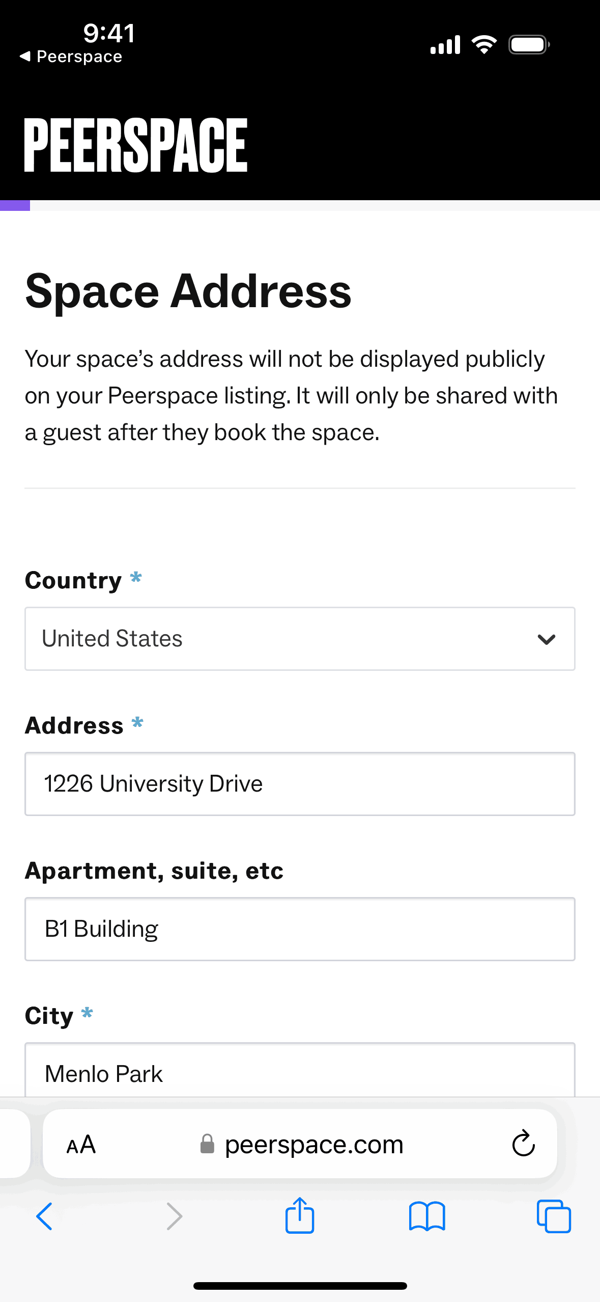This screenshot has height=1302, width=600.
Task: Tap the Safari back arrow
Action: coord(44,1216)
